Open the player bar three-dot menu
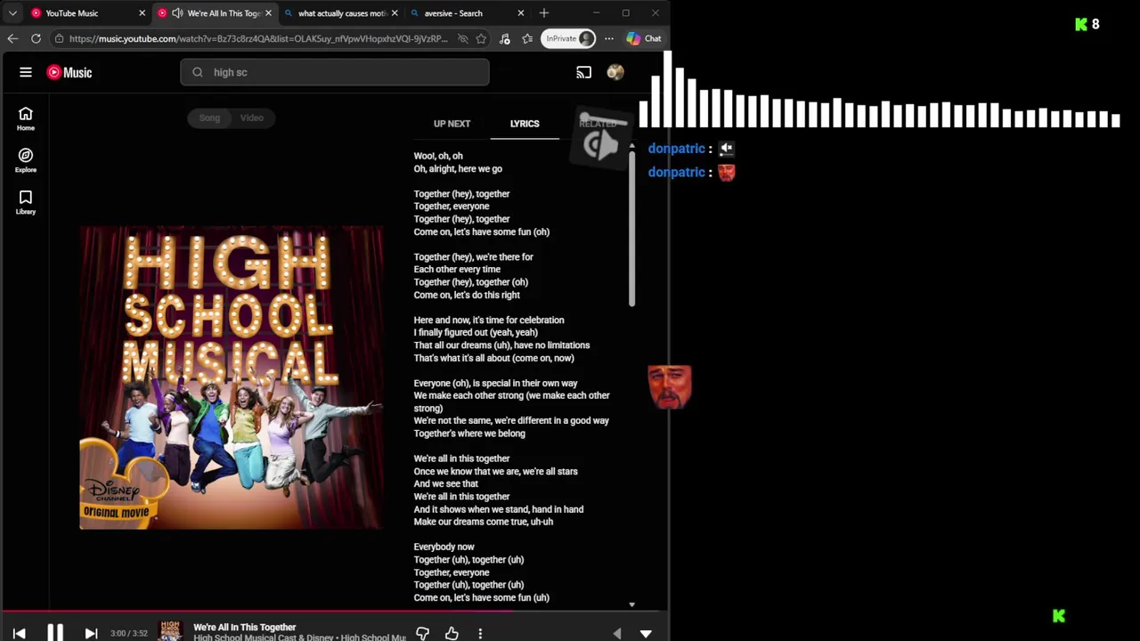 [x=480, y=633]
